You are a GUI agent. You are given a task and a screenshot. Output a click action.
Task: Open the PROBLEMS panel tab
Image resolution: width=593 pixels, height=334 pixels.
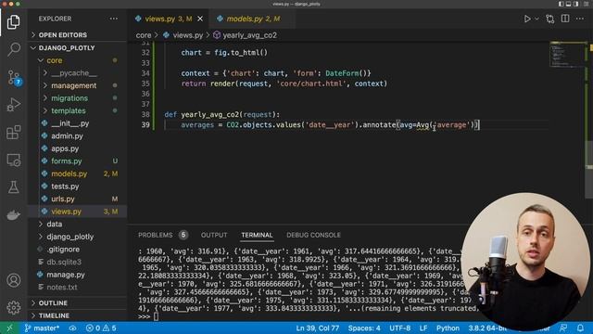[x=163, y=235]
